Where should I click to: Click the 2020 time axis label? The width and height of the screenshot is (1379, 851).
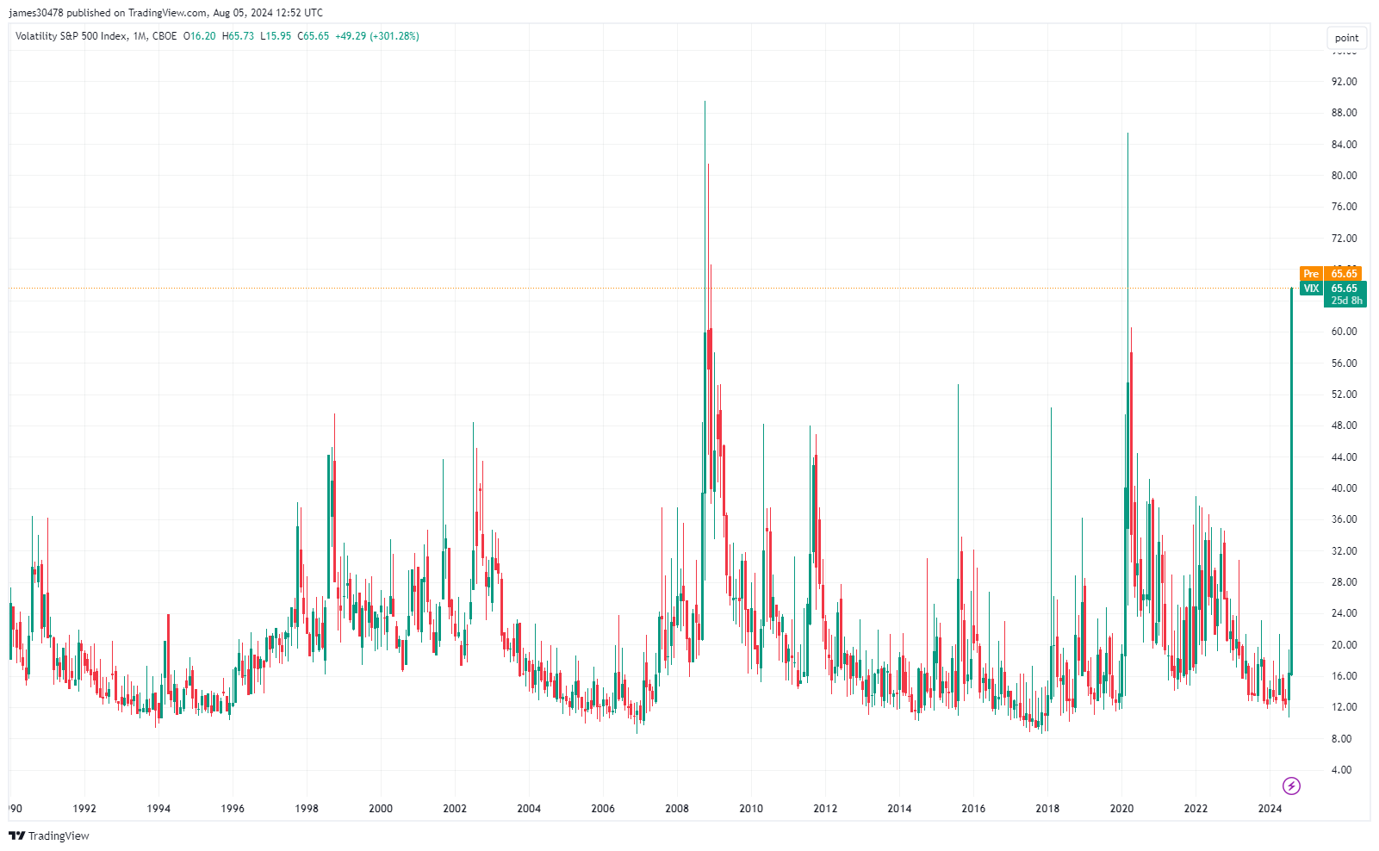click(x=1121, y=809)
